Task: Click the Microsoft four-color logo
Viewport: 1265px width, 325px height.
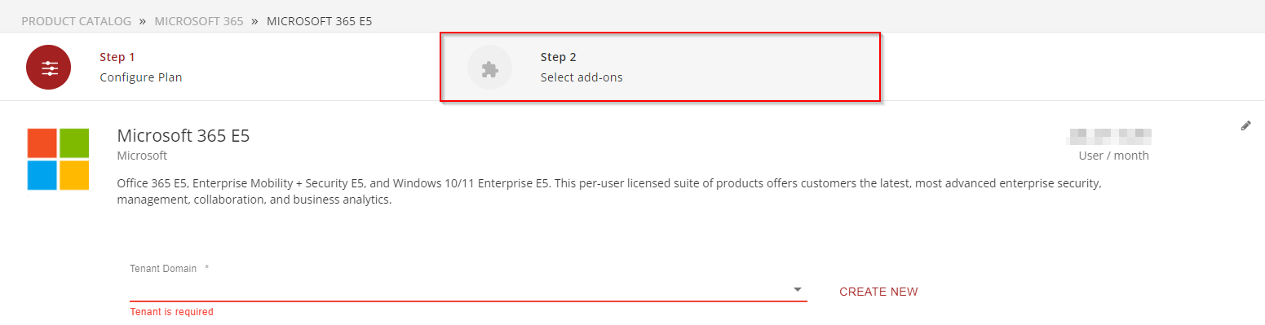Action: click(x=58, y=159)
